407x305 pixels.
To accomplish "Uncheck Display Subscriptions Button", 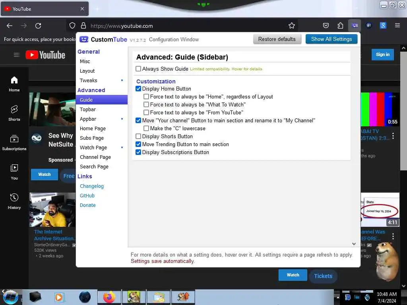I will point(138,152).
